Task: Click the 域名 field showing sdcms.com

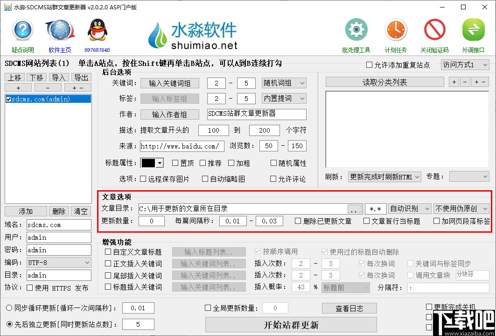Action: tap(58, 224)
